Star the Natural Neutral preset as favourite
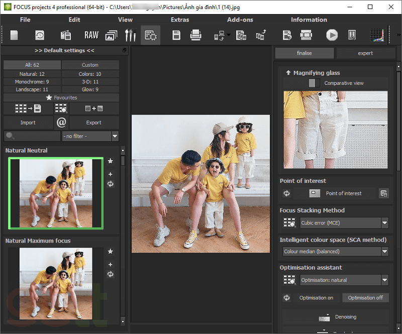The image size is (402, 334). click(x=111, y=161)
